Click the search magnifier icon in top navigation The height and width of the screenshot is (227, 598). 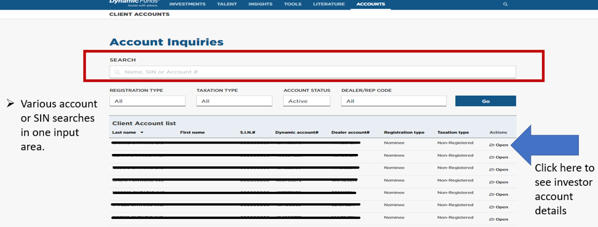click(x=505, y=4)
